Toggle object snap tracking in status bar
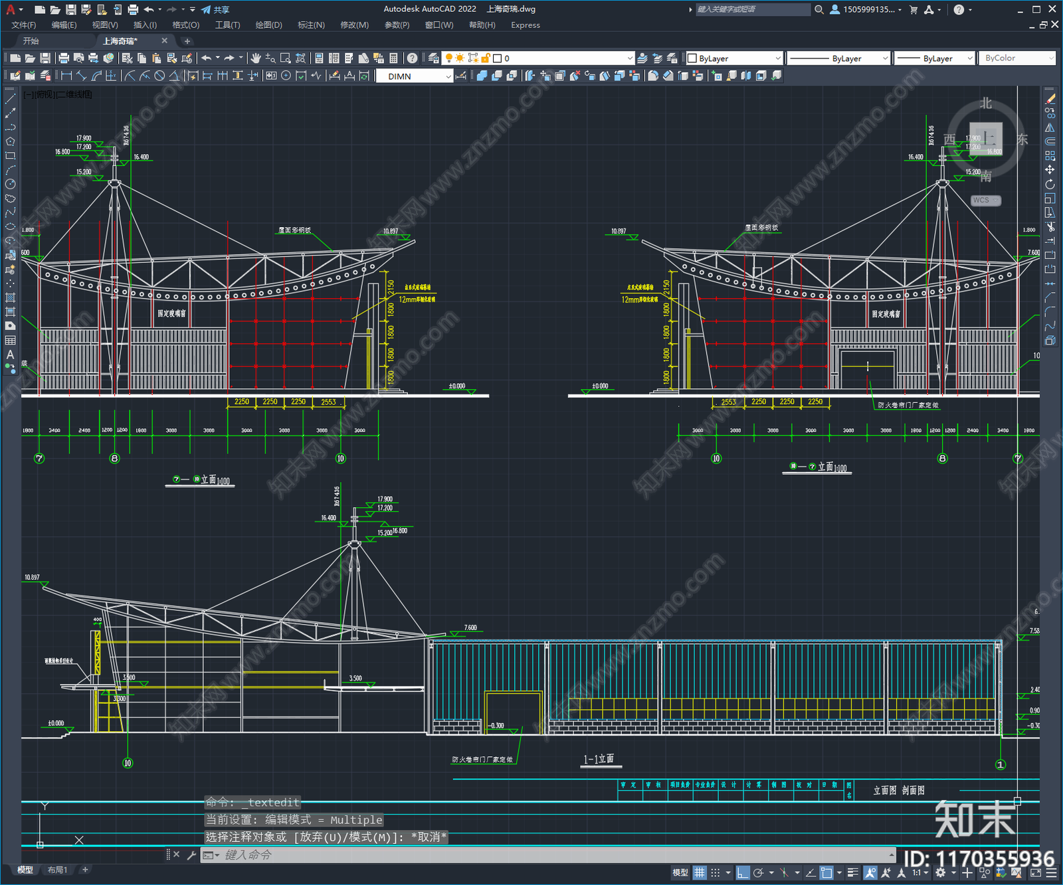The width and height of the screenshot is (1063, 885). (x=811, y=872)
